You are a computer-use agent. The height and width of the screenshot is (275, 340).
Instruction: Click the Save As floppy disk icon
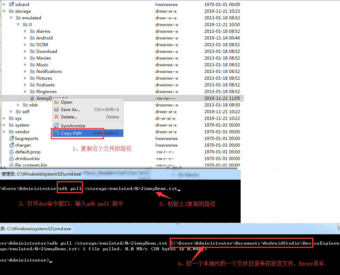point(56,109)
